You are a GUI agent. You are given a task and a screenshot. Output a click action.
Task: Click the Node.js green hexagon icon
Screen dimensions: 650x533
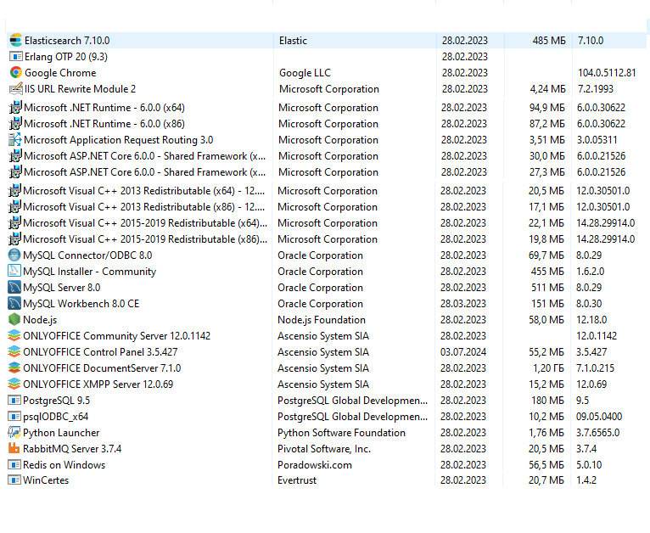[x=14, y=320]
